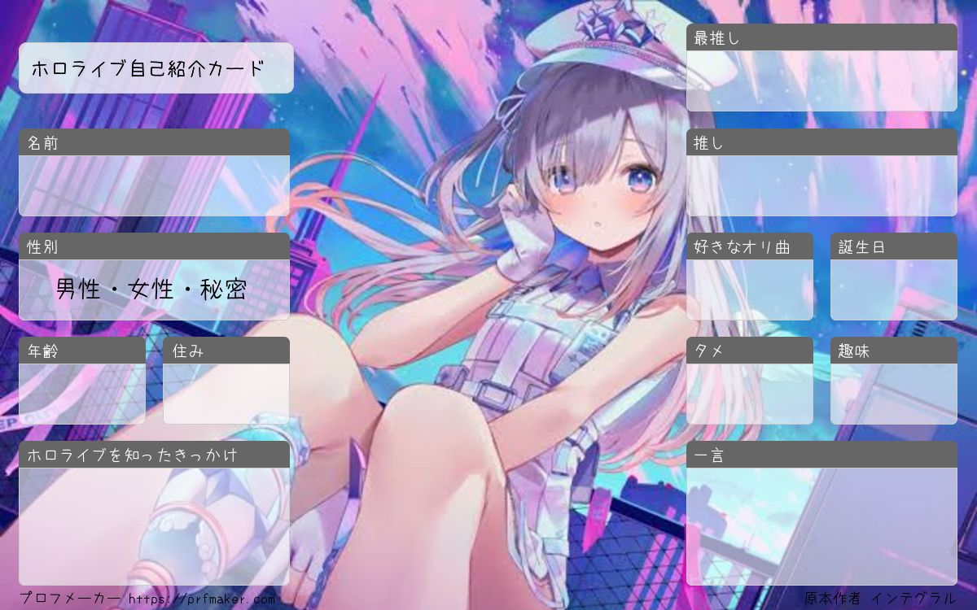Click the 趣味 input box
This screenshot has width=977, height=610.
tap(894, 394)
